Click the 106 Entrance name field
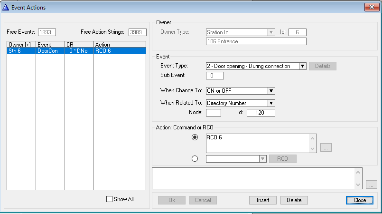Screen dimensions: 382x214 (x=256, y=41)
